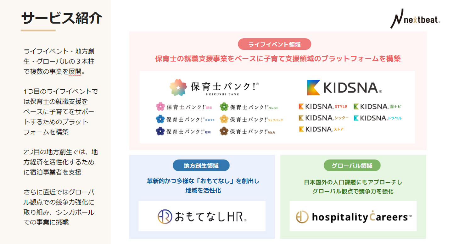Click the brown 保育士バンク! M&A flower icon

coord(224,131)
